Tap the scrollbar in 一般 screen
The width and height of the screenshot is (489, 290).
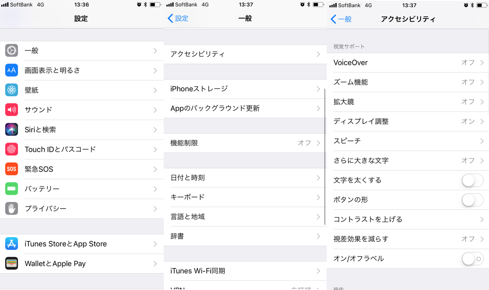click(x=325, y=156)
